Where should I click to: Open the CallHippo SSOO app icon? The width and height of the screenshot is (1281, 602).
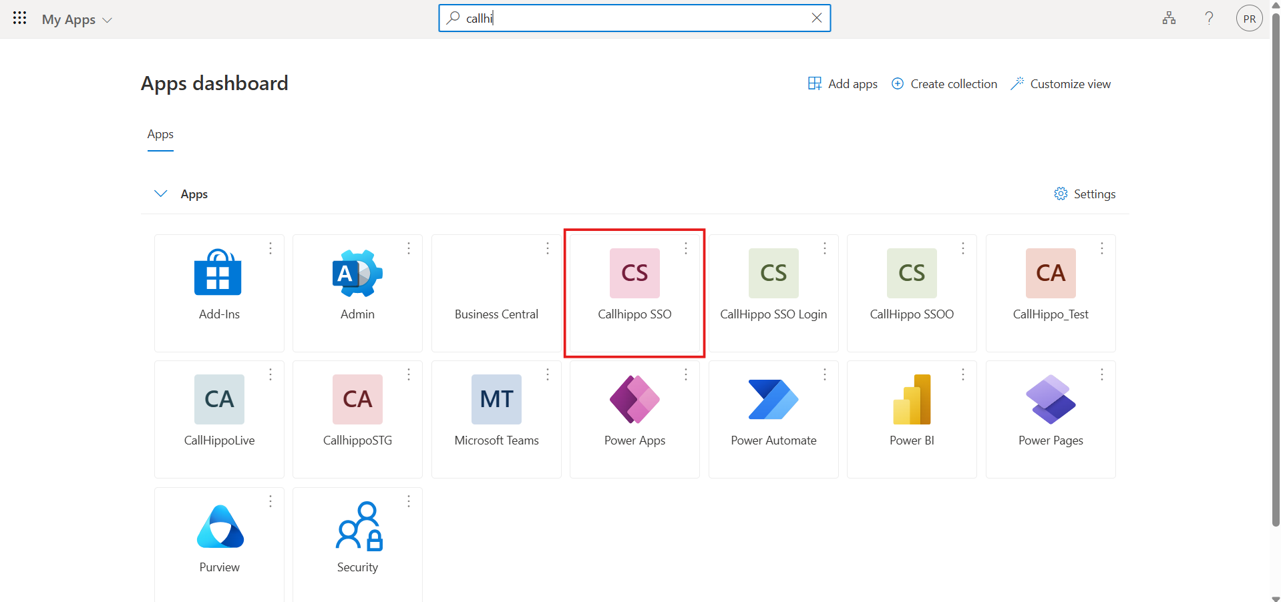click(912, 273)
